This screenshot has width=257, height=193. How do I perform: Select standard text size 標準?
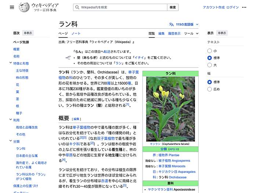click(210, 58)
